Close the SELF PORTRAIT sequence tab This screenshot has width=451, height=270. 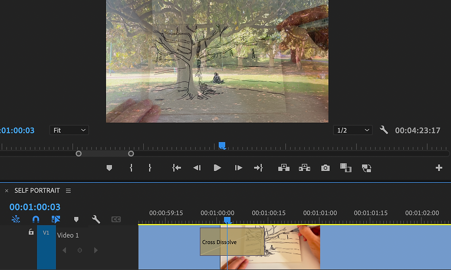6,190
